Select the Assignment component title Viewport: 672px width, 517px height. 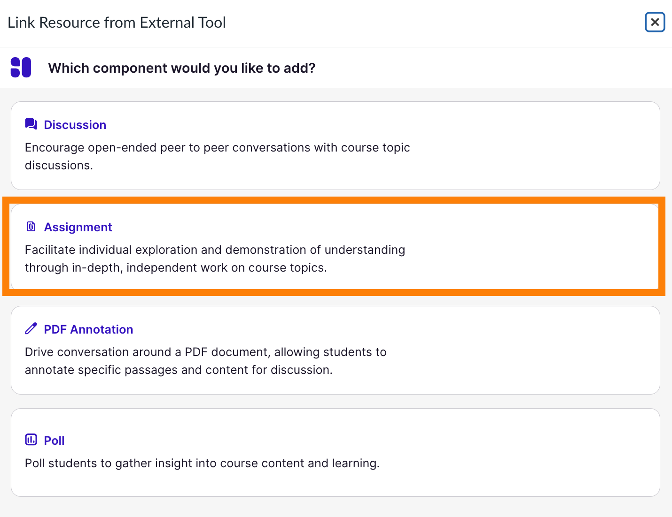coord(78,227)
